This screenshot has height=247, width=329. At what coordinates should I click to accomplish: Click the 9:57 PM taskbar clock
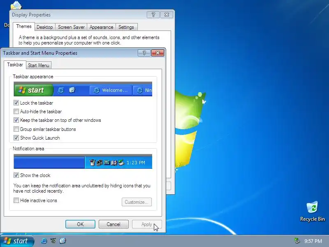[x=313, y=241]
